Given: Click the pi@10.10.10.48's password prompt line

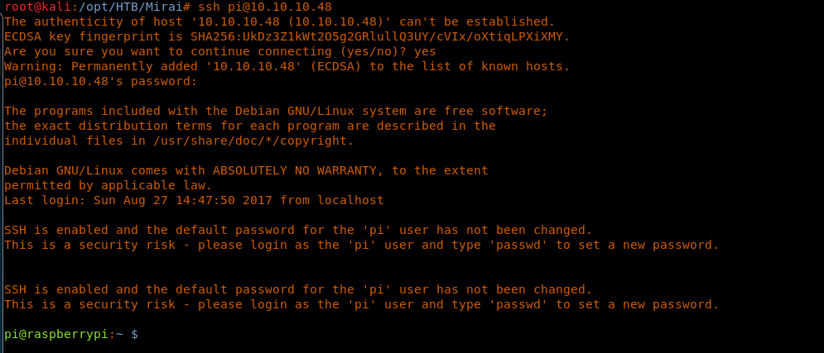Looking at the screenshot, I should pos(101,81).
